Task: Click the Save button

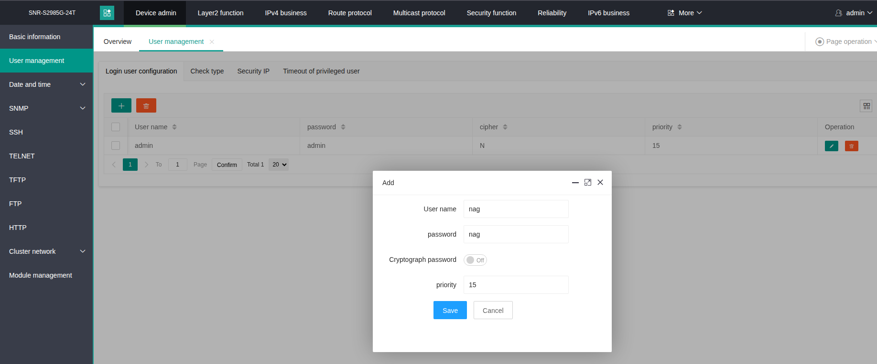Action: tap(450, 310)
